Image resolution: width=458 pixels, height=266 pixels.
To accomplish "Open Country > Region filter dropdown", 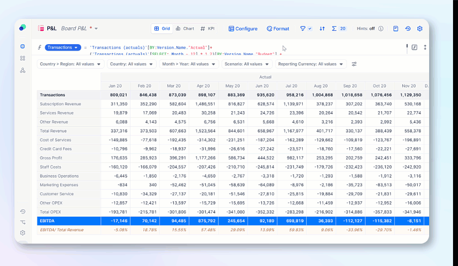I will pyautogui.click(x=70, y=64).
